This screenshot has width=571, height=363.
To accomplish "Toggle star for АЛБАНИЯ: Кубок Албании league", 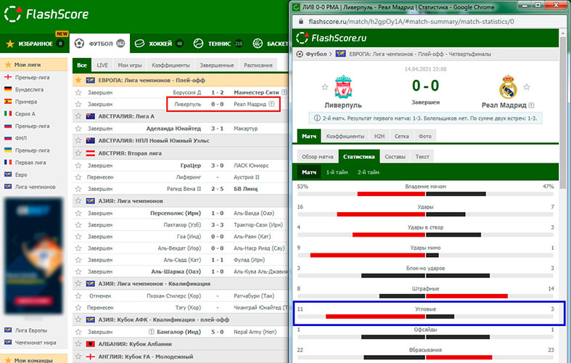I will [78, 343].
